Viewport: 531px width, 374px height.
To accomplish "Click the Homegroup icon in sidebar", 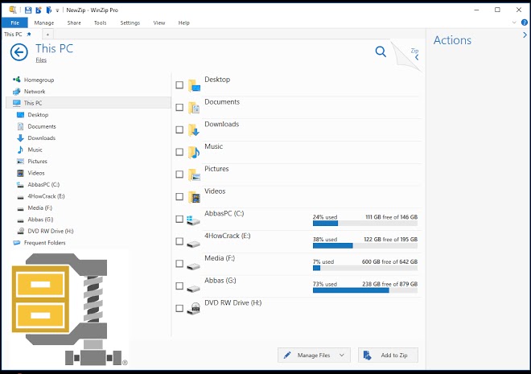I will [x=17, y=80].
